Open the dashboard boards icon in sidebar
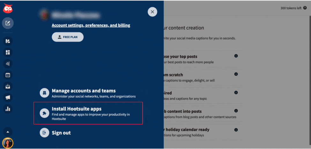 (x=8, y=52)
